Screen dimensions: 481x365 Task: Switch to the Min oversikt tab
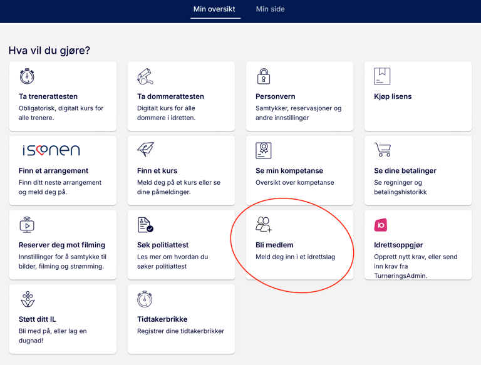click(x=214, y=9)
